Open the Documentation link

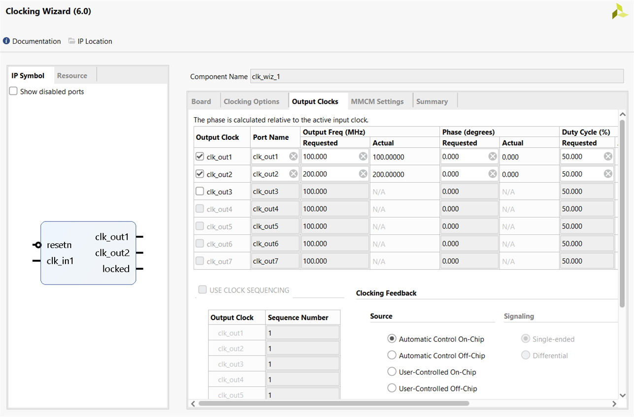pyautogui.click(x=36, y=41)
